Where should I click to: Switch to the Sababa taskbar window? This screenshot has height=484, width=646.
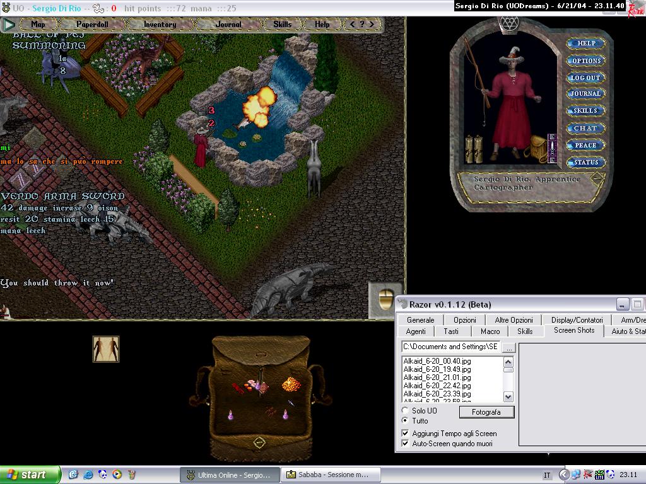[x=331, y=475]
